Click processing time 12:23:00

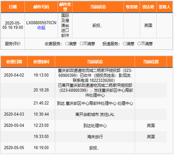click(x=41, y=125)
